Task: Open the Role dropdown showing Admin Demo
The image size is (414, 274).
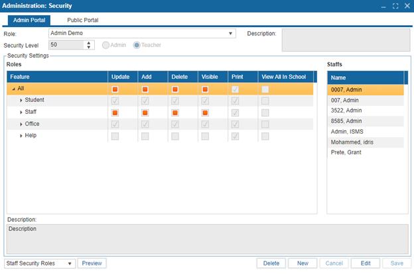Action: coord(142,34)
